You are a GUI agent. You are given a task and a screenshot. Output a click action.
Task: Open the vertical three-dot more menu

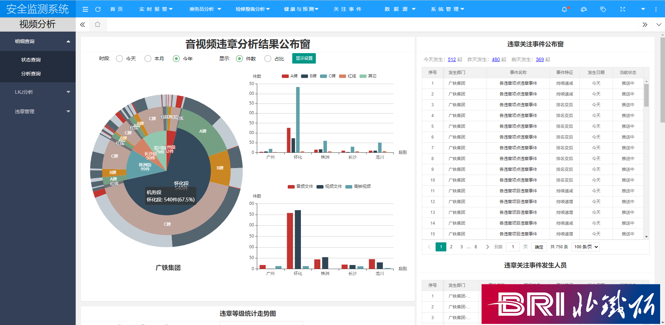[656, 9]
